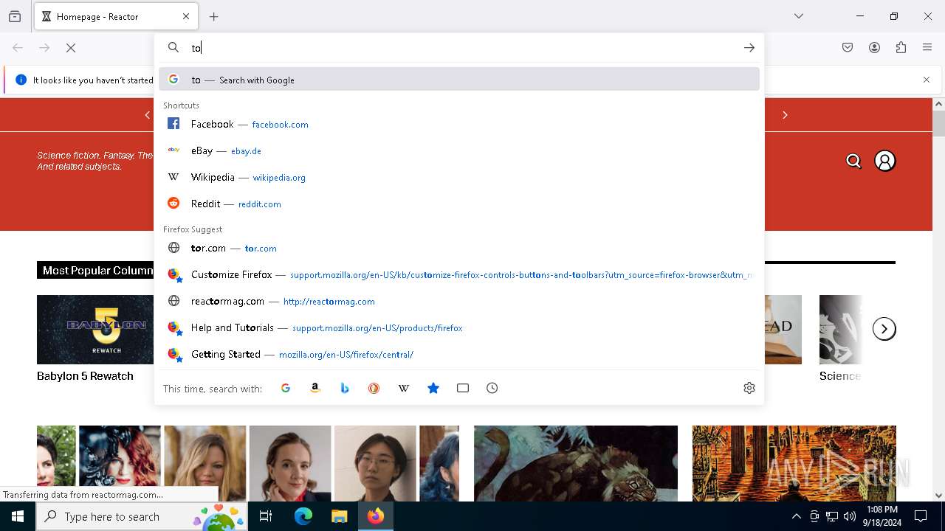Go to previous banner with left chevron
The width and height of the screenshot is (945, 531).
pyautogui.click(x=148, y=115)
